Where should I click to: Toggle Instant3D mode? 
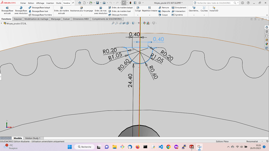pos(214,9)
